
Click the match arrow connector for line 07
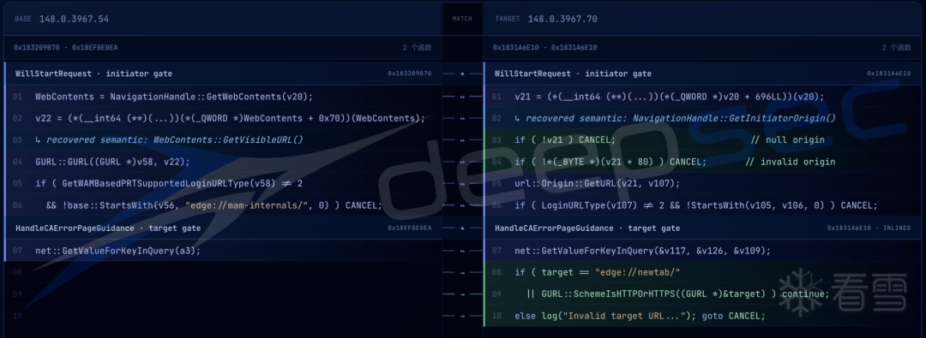click(x=462, y=251)
